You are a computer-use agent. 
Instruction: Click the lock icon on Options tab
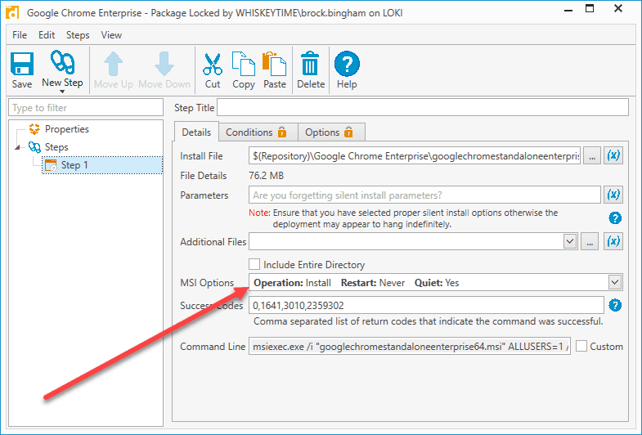coord(348,132)
